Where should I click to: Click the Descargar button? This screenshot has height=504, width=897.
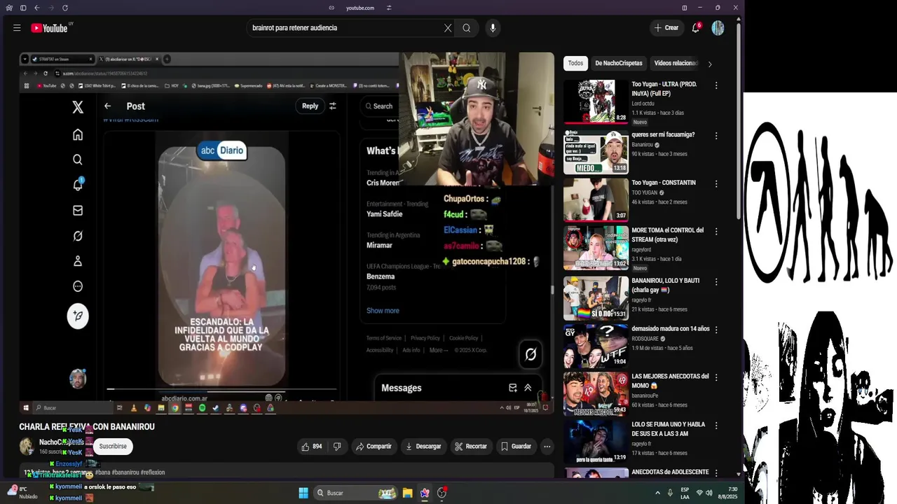point(423,447)
